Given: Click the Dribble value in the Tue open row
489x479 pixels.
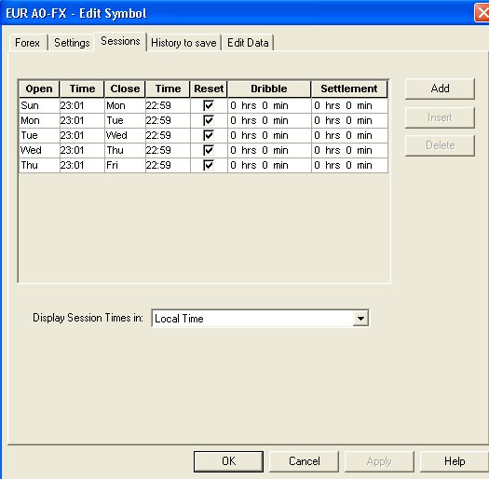Looking at the screenshot, I should (269, 135).
